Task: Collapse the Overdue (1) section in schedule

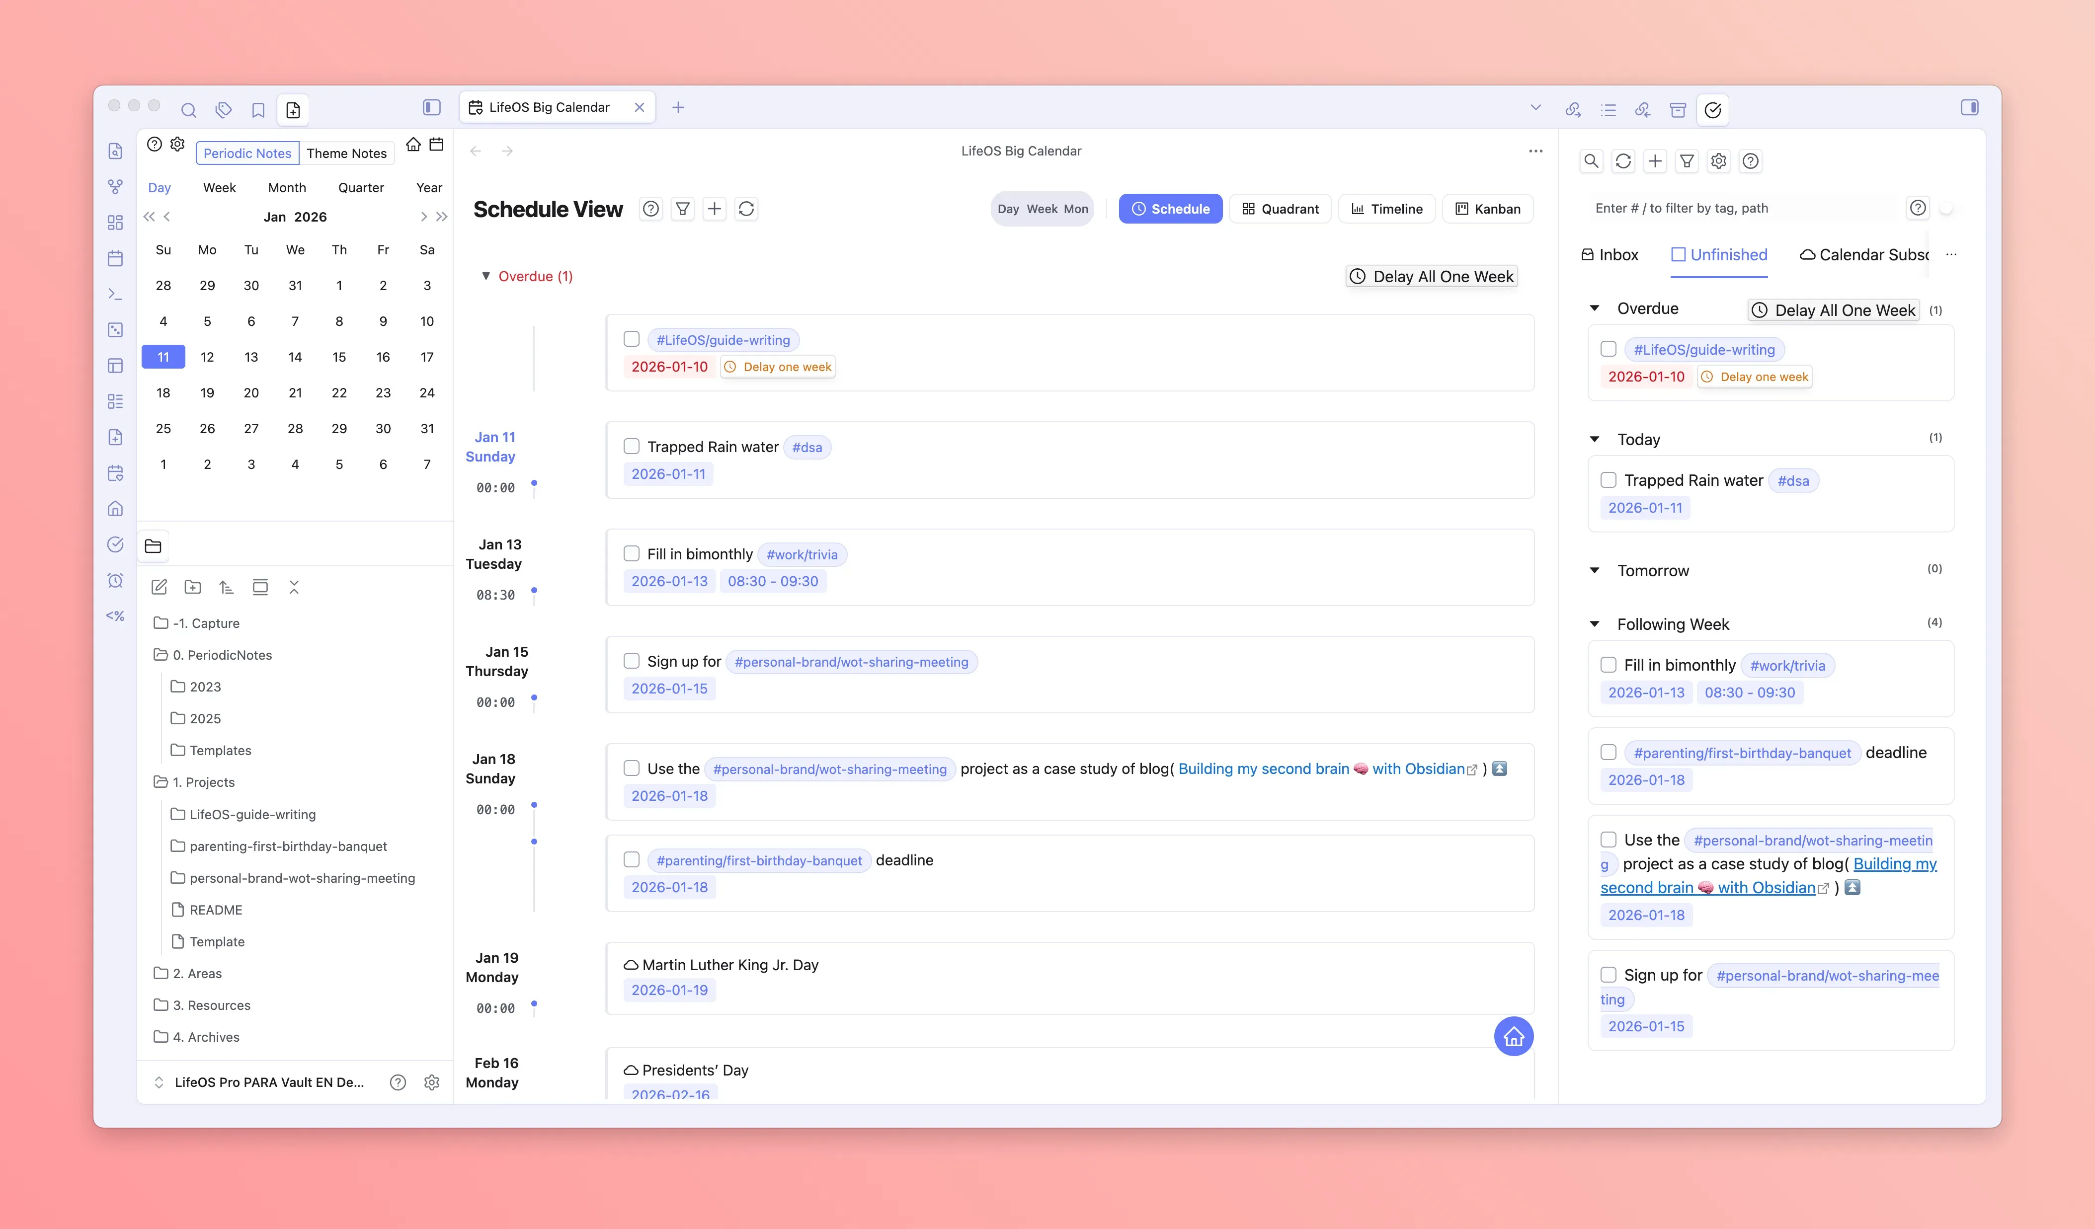Action: pyautogui.click(x=485, y=276)
